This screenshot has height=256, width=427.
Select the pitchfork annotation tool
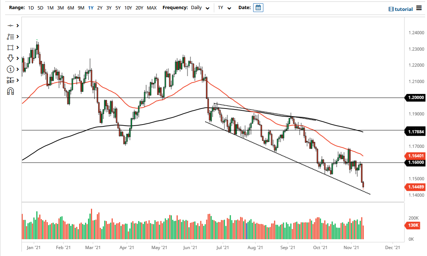pyautogui.click(x=10, y=36)
